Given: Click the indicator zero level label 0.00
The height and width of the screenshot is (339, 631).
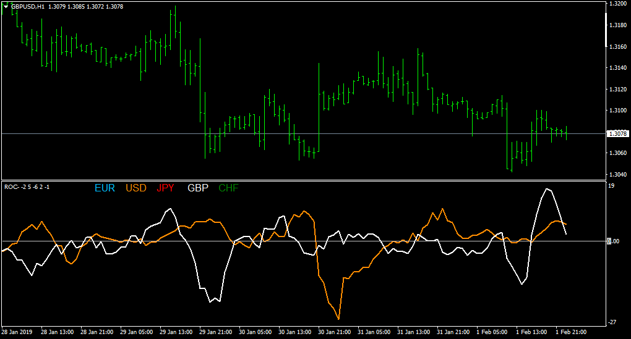Looking at the screenshot, I should click(613, 241).
